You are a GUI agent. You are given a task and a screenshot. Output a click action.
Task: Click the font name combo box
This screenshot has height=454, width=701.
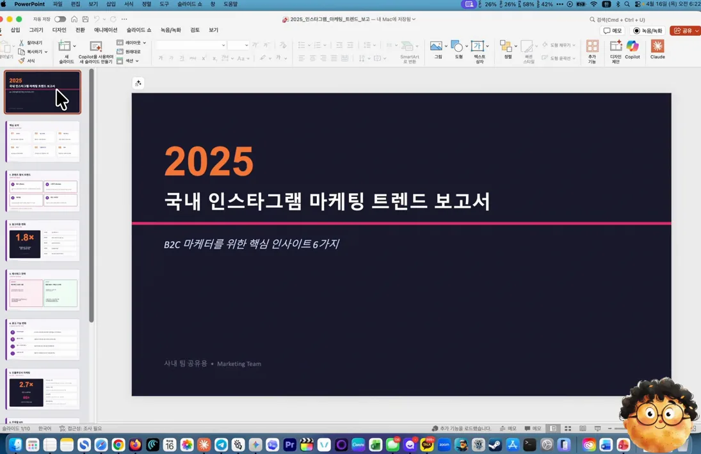tap(190, 45)
